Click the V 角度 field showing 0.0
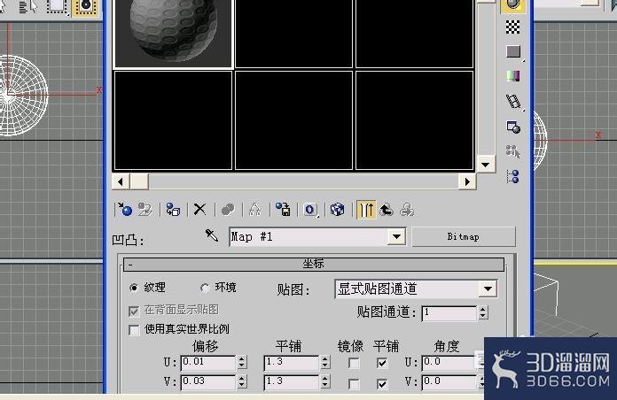 point(449,381)
